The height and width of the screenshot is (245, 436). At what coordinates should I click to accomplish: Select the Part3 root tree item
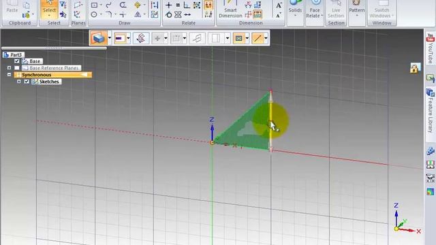point(14,54)
